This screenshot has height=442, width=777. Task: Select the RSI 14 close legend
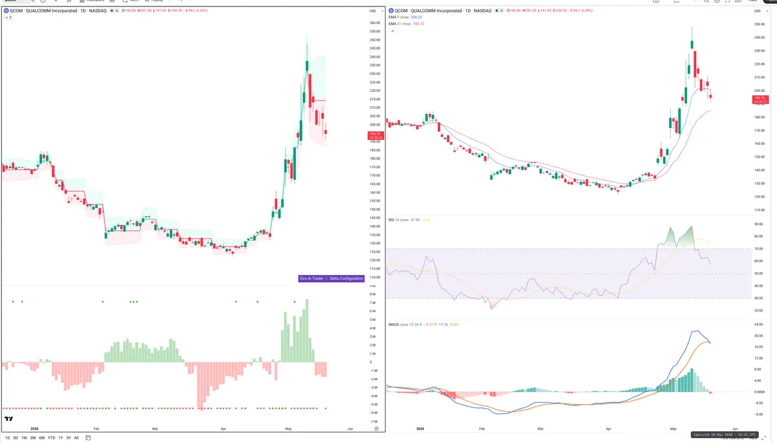point(398,220)
